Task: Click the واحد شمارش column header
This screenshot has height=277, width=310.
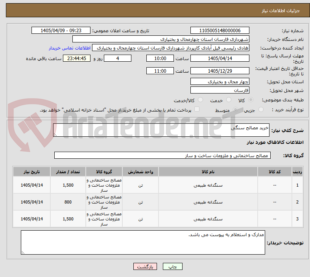Action: pyautogui.click(x=140, y=172)
